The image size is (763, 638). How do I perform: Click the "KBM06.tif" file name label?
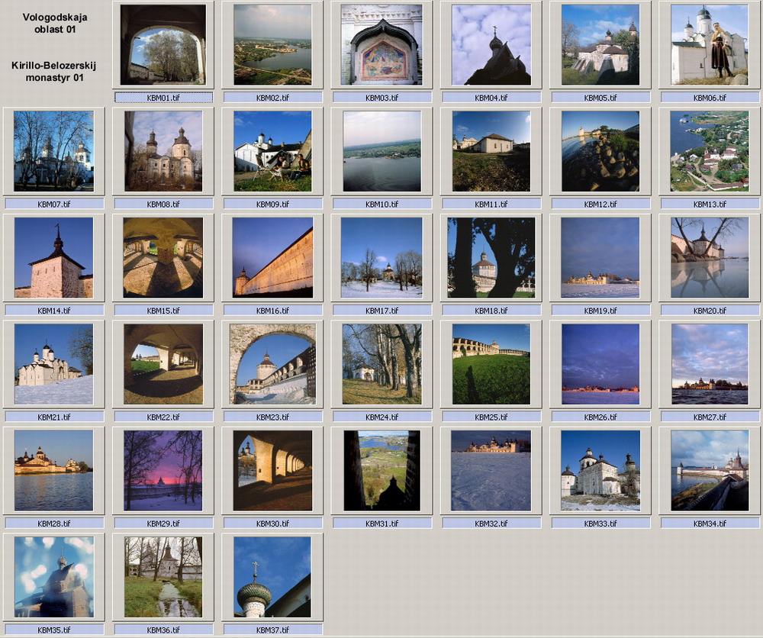click(710, 98)
